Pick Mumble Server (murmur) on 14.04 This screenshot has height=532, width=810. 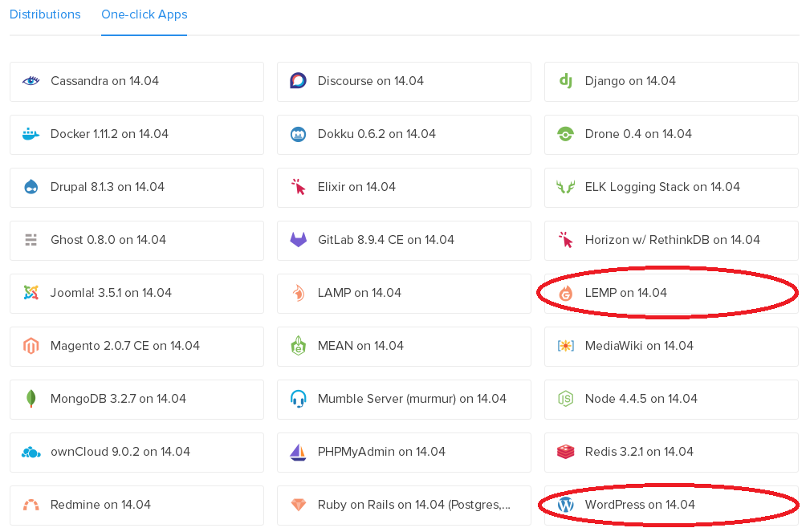(x=404, y=400)
